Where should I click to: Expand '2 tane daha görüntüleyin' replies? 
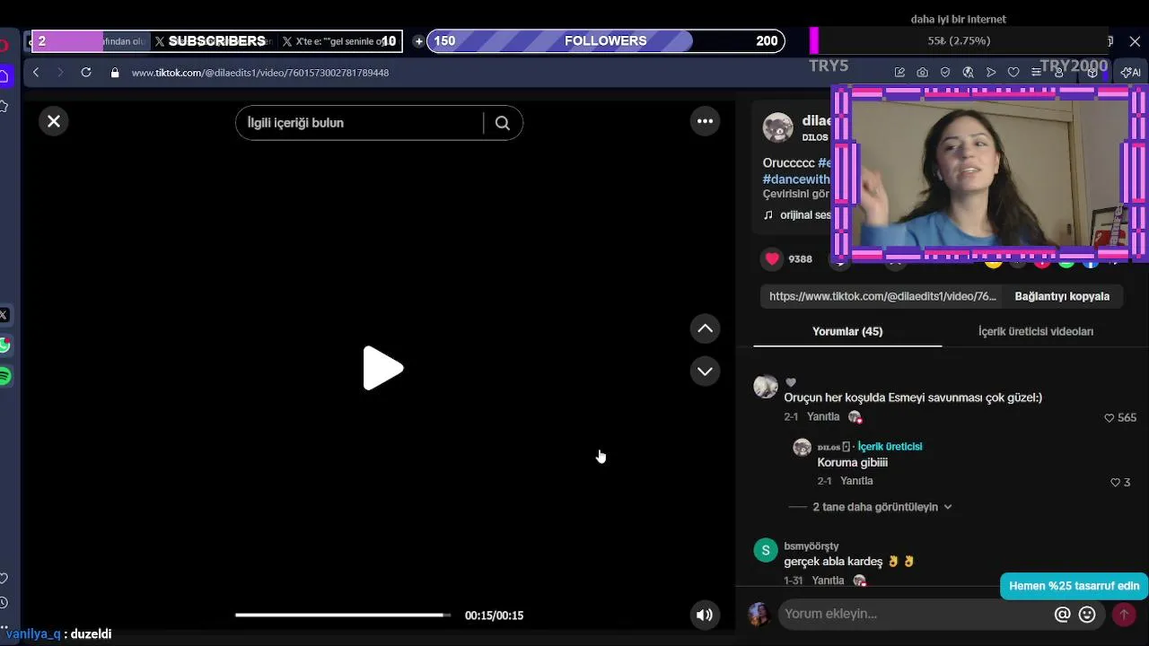point(881,507)
